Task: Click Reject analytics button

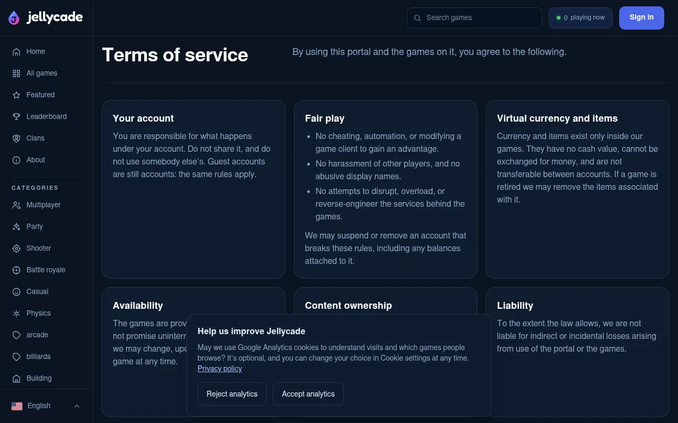Action: 232,394
